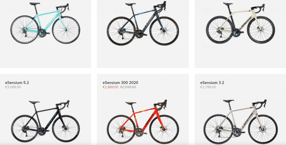Screen dimensions: 286x145
Task: Click the red €1,999.00 sale price
Action: point(111,87)
